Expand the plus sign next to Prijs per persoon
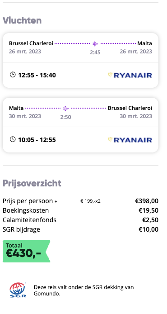The image size is (167, 314). pyautogui.click(x=56, y=201)
